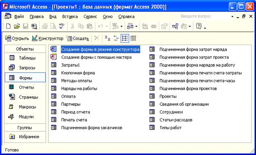Switch to Large Icons view

point(107,38)
